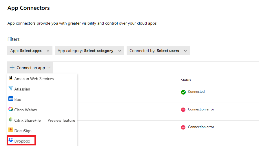Choose Amazon Web Services menu entry
Image resolution: width=259 pixels, height=146 pixels.
[x=34, y=79]
